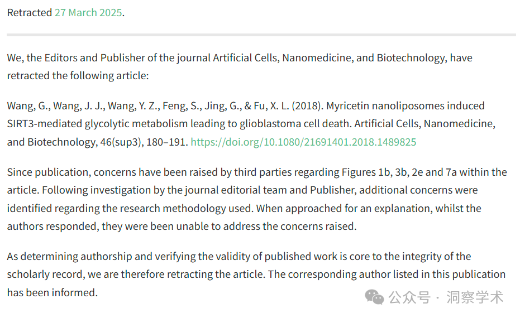520x318 pixels.
Task: Click the line starting 'We, the Editors and Publisher'
Action: click(240, 58)
